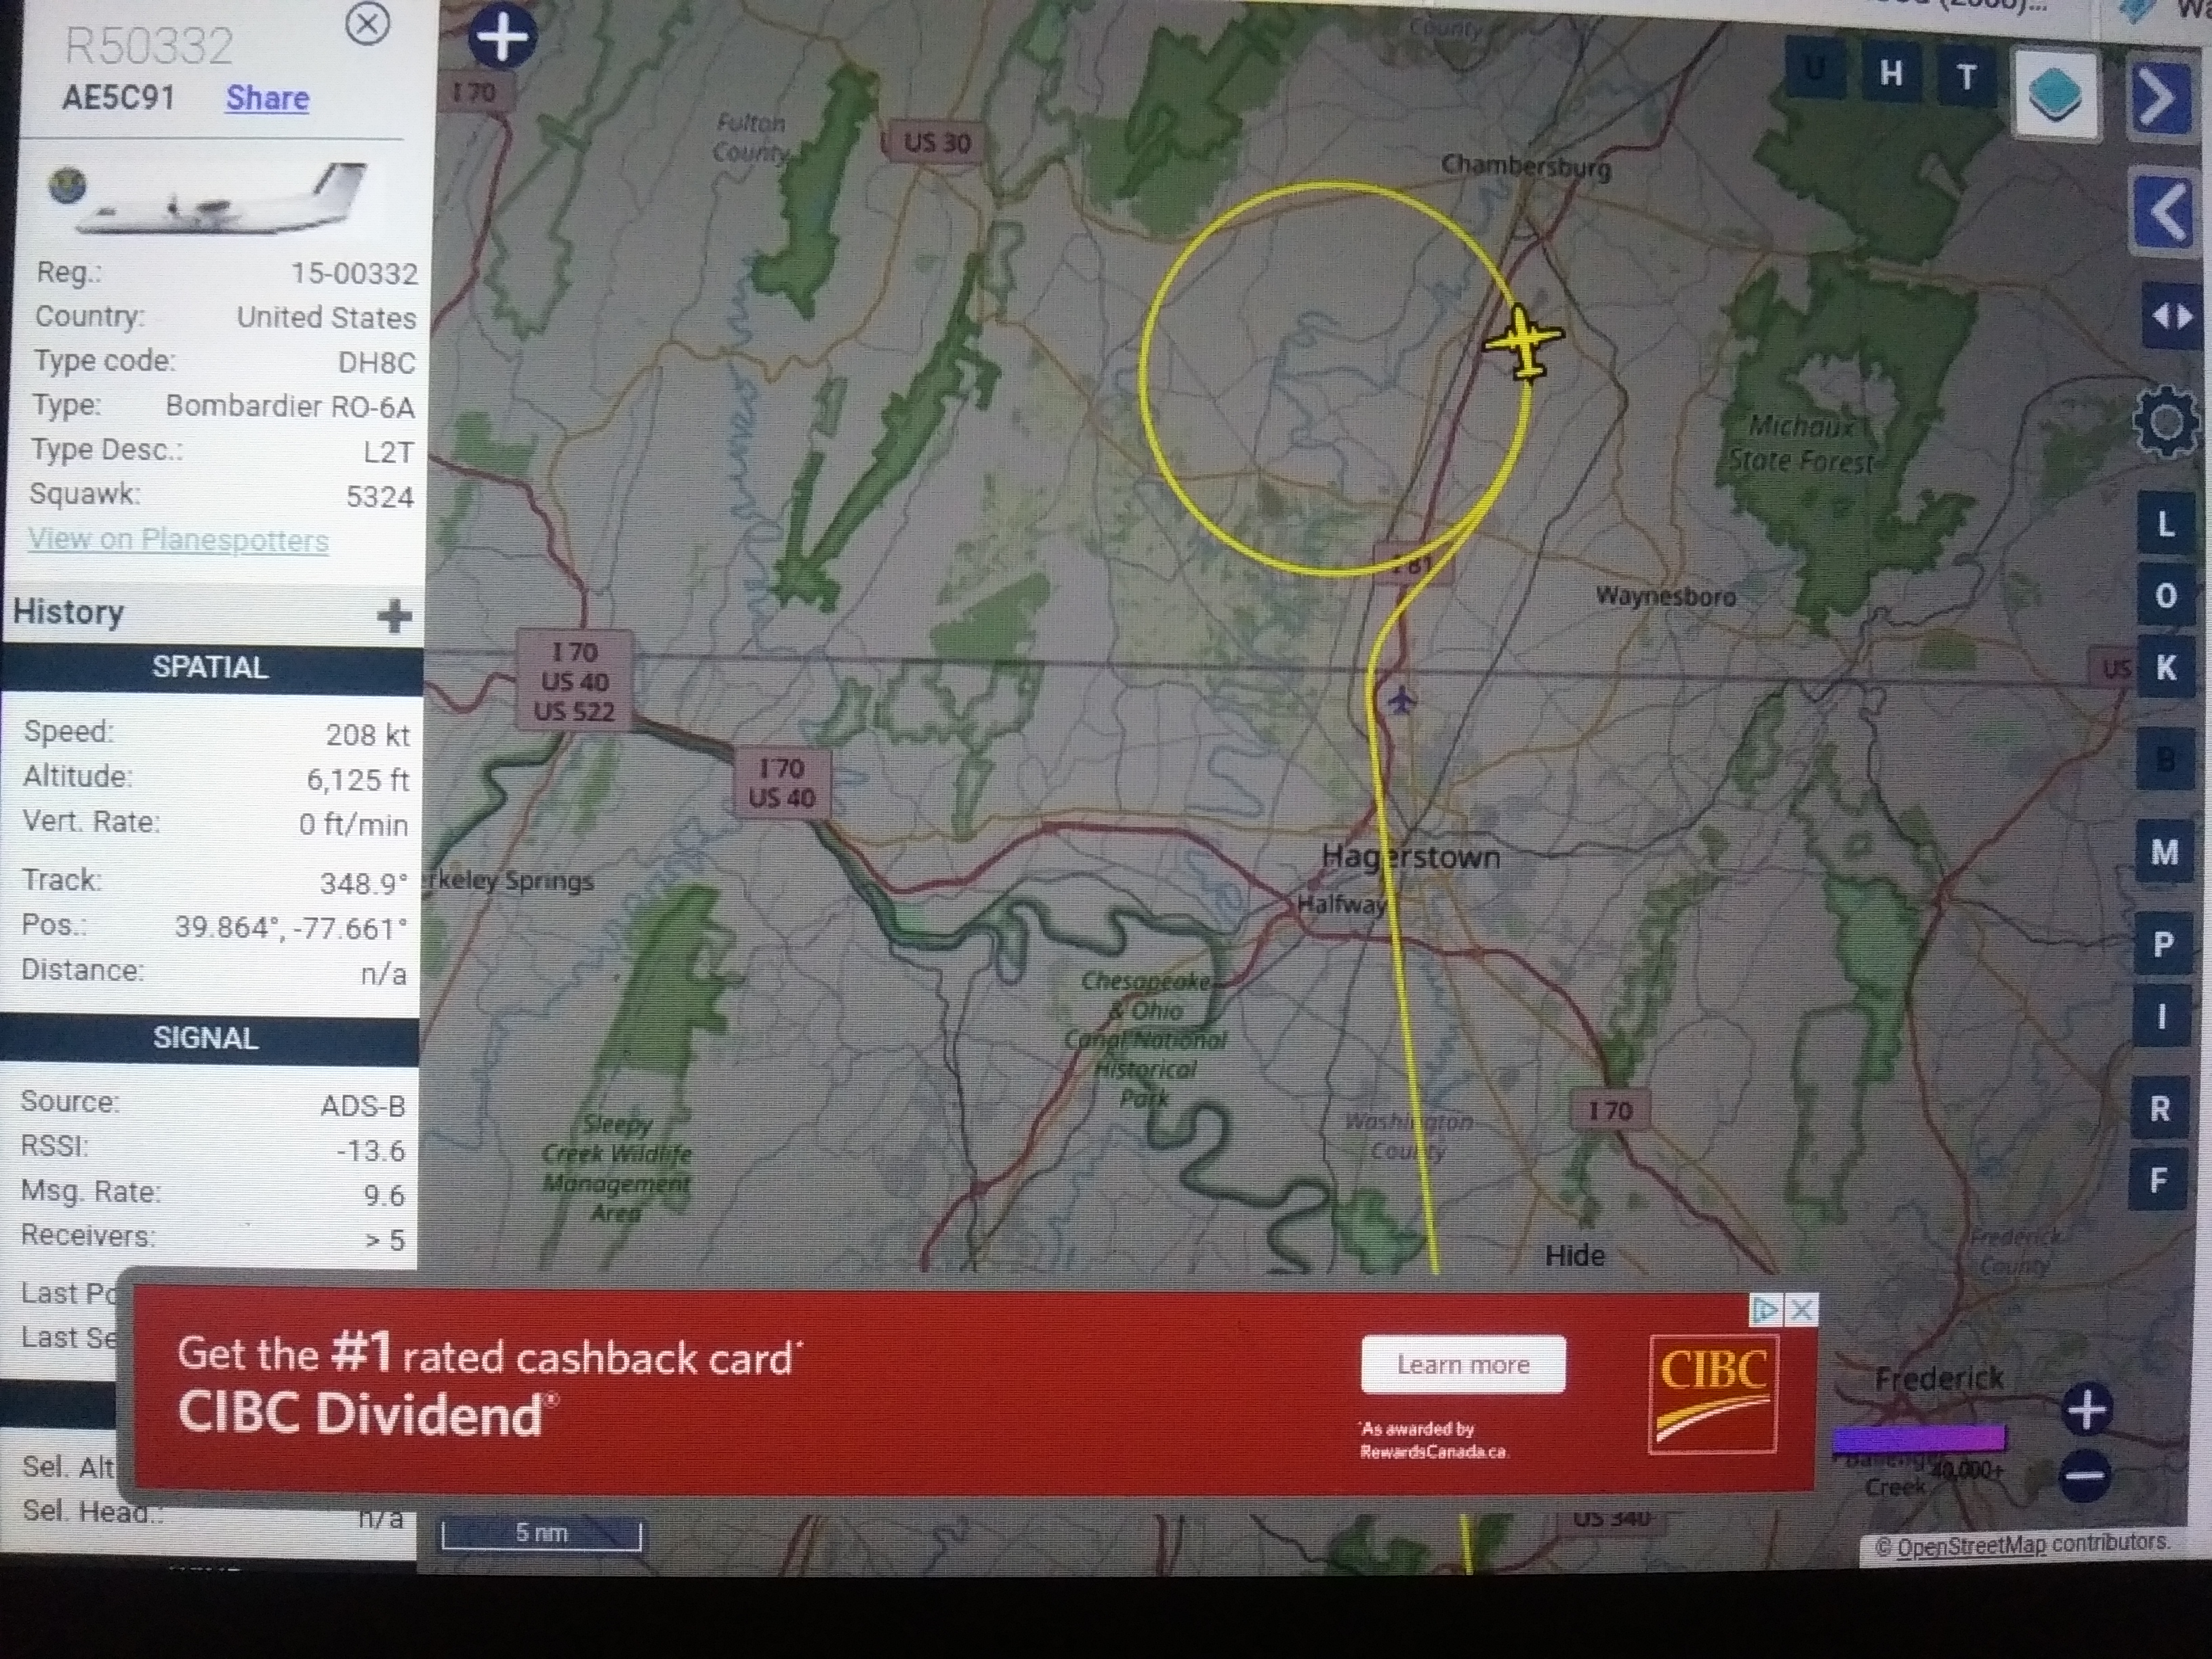Click the left-right expand arrows button
Viewport: 2212px width, 1659px height.
(x=2172, y=317)
